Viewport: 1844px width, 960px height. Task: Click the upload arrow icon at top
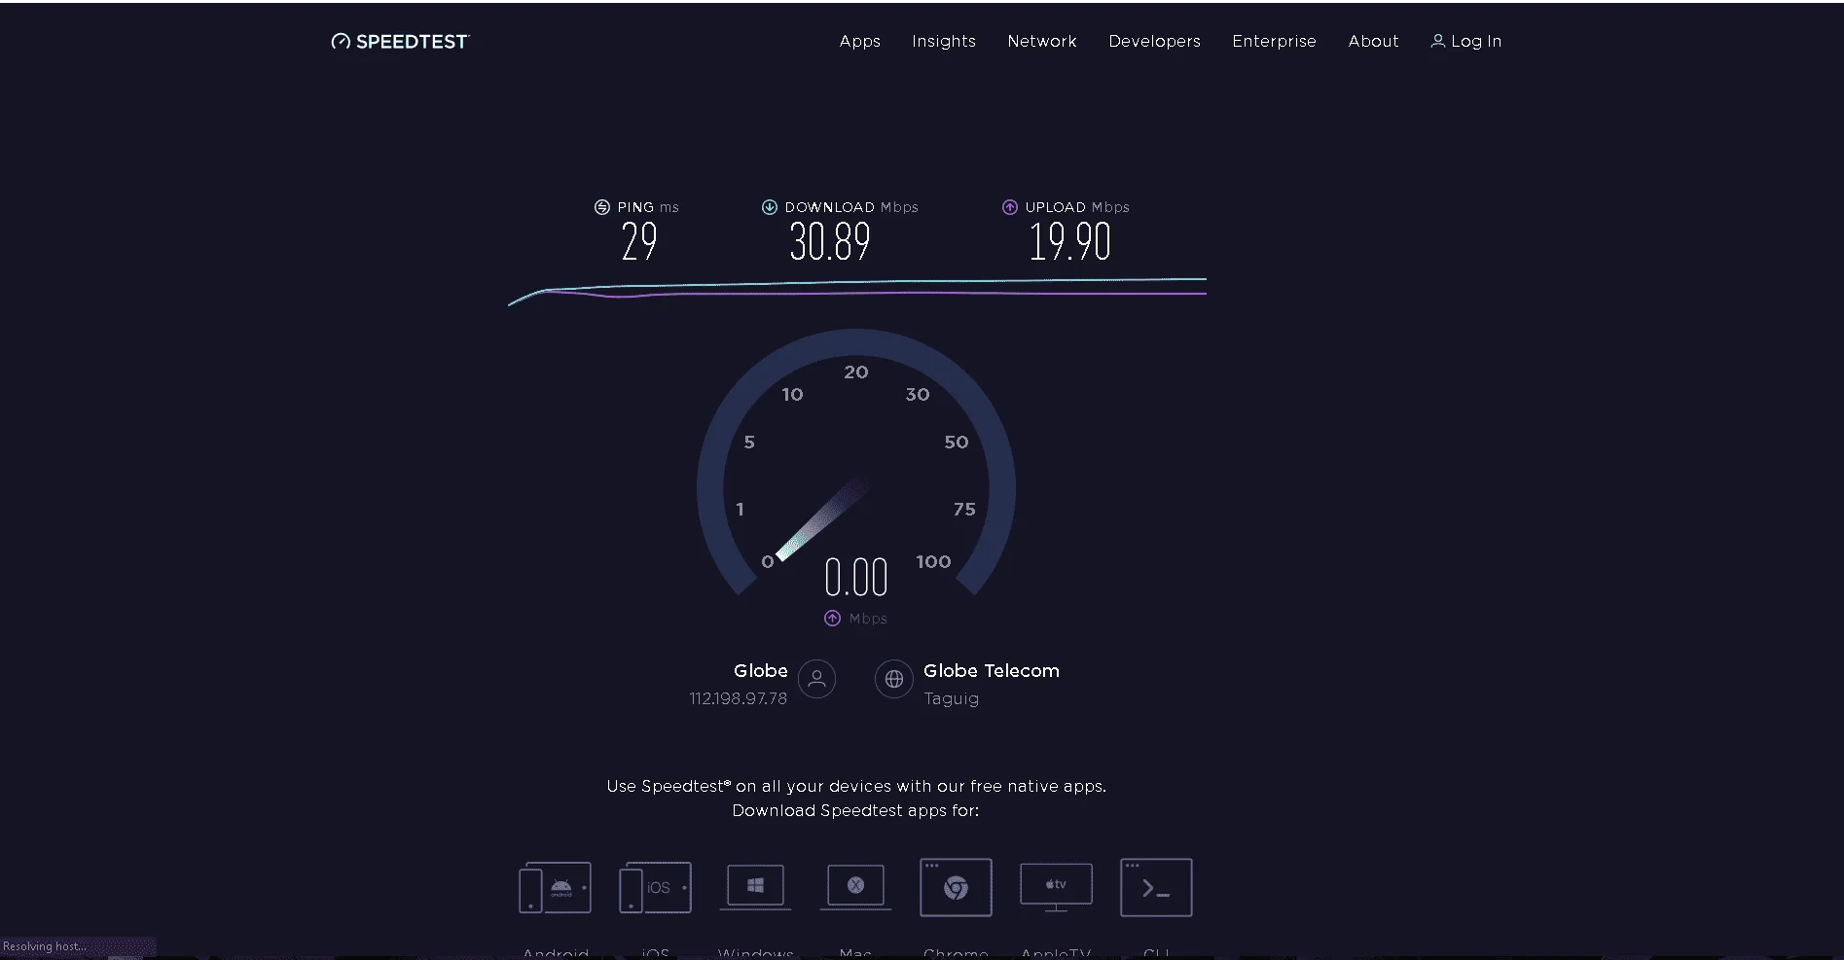tap(1010, 207)
